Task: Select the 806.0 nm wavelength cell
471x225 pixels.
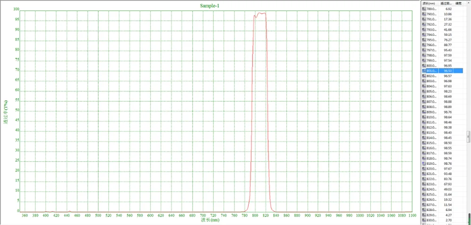Action: point(431,96)
